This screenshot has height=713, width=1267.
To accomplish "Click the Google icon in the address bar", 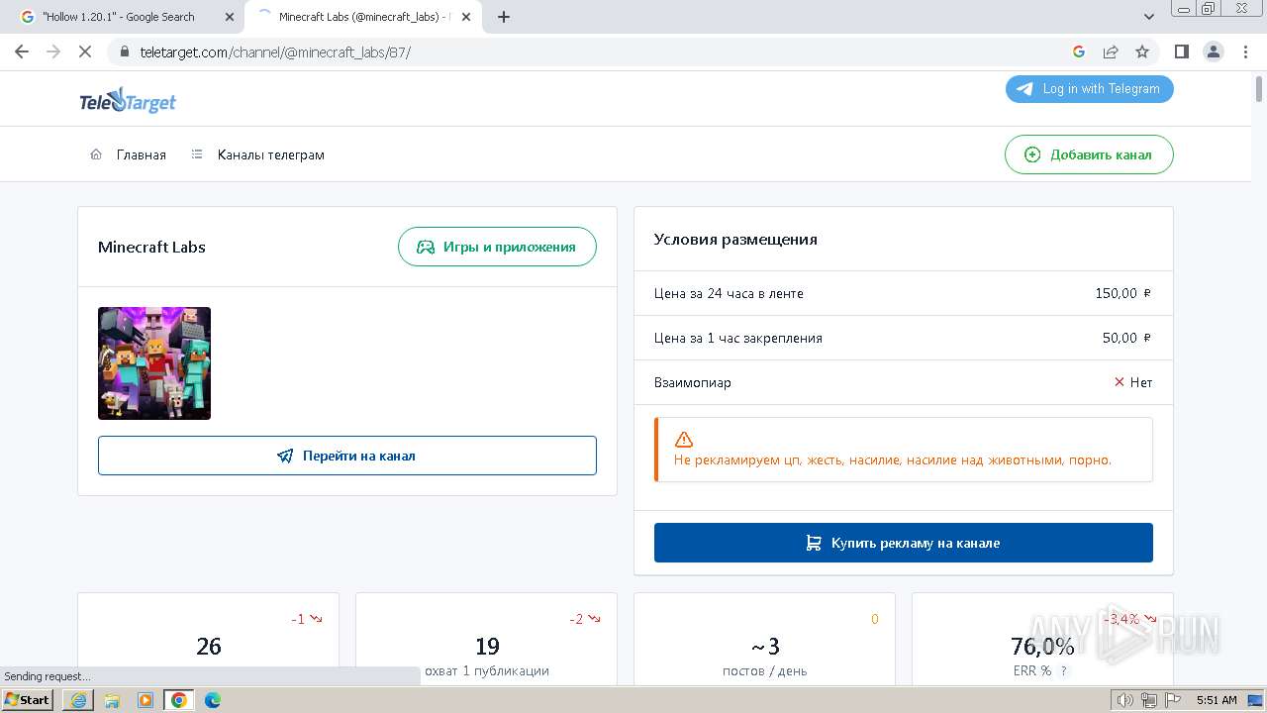I will [1079, 51].
